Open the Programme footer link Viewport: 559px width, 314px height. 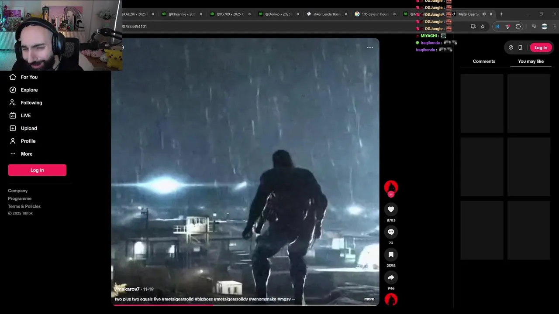pyautogui.click(x=20, y=198)
